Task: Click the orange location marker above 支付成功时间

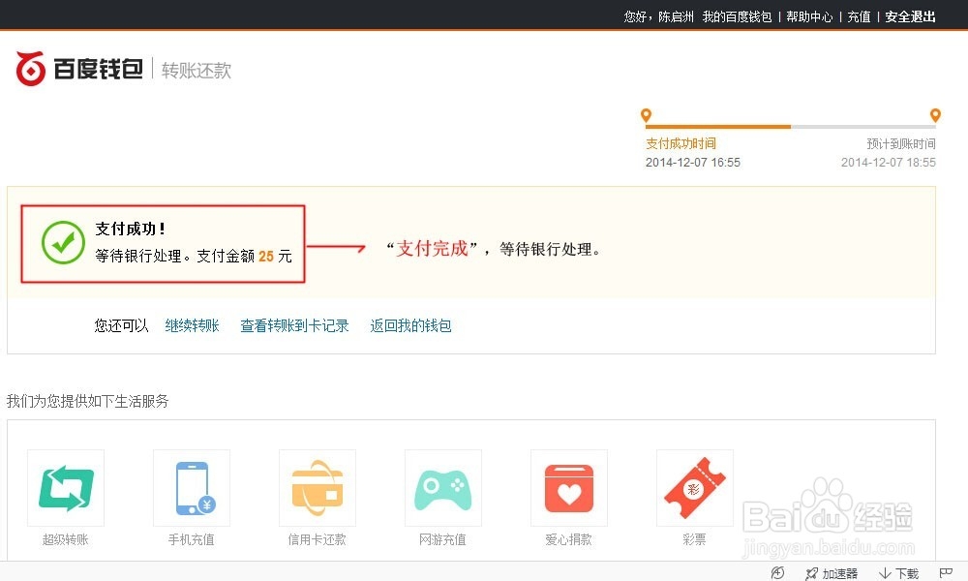Action: 646,114
